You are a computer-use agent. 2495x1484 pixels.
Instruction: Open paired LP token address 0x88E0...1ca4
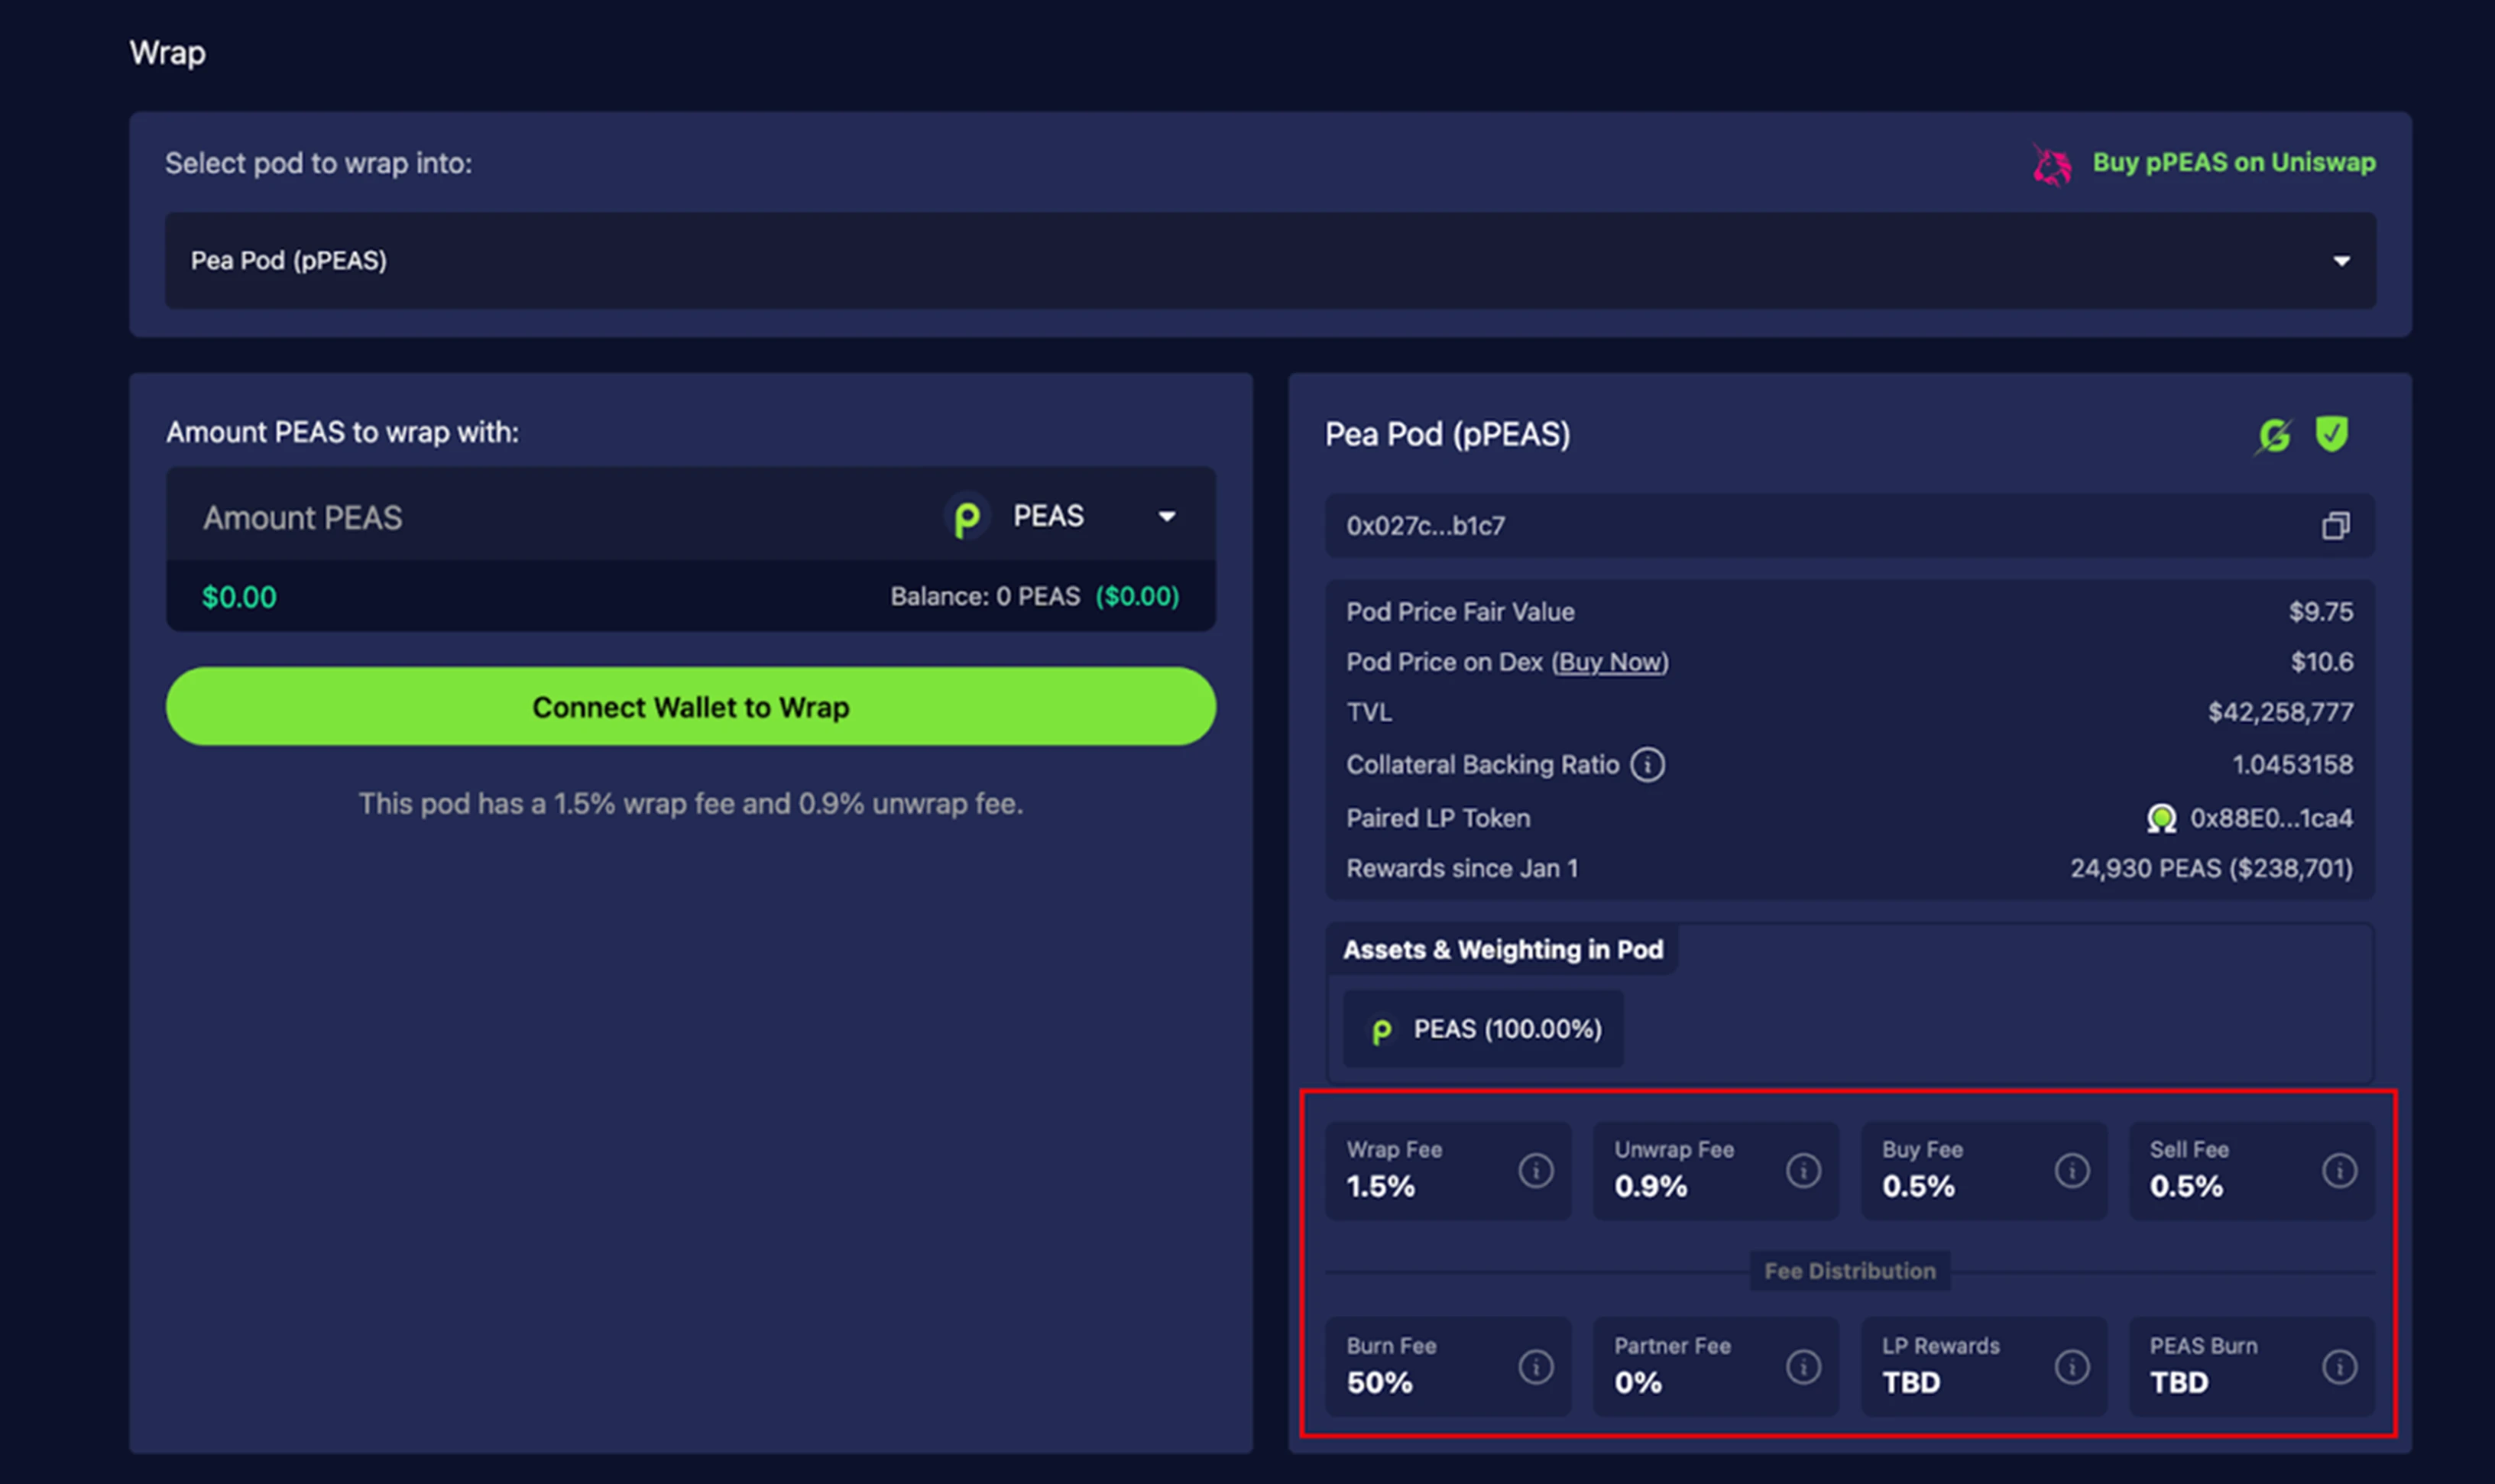[2271, 818]
